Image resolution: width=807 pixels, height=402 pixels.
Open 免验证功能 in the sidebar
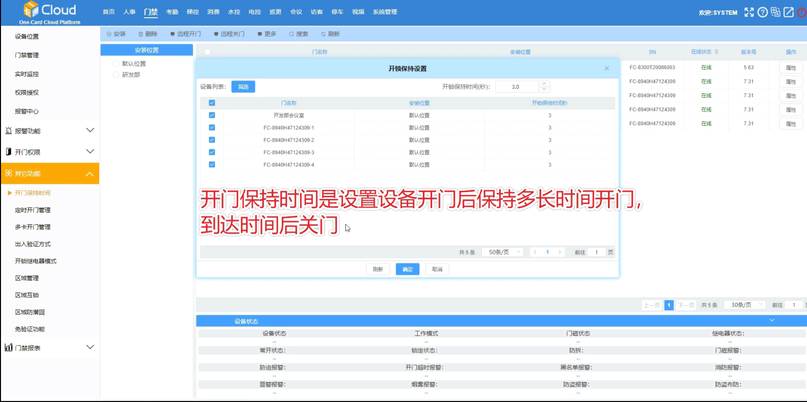(x=29, y=329)
